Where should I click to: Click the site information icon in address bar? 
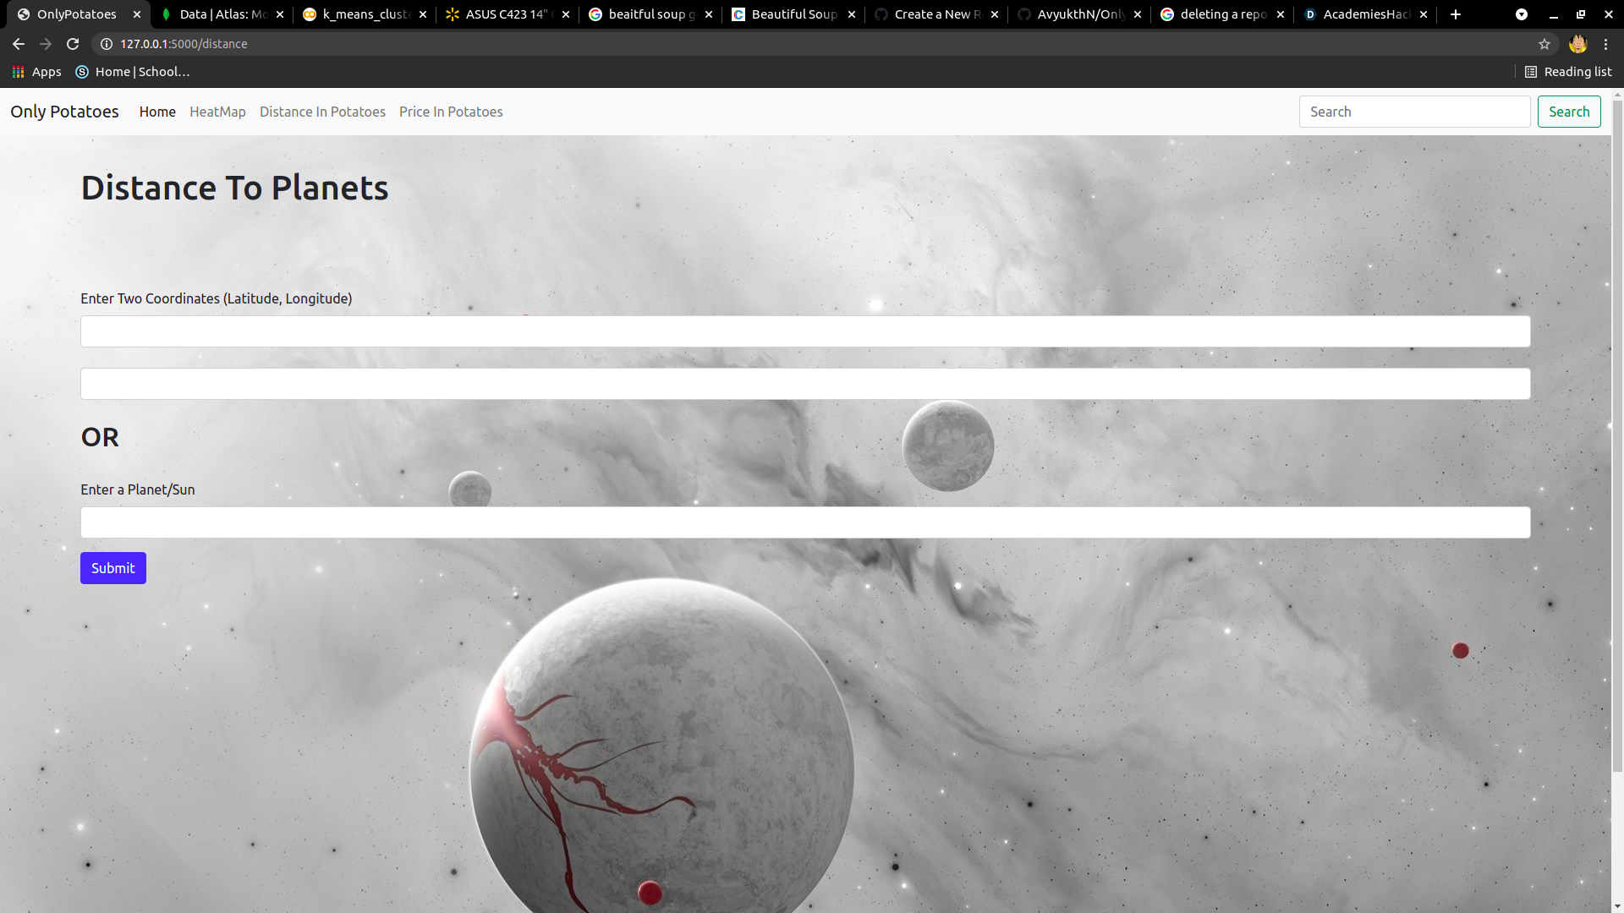coord(107,44)
